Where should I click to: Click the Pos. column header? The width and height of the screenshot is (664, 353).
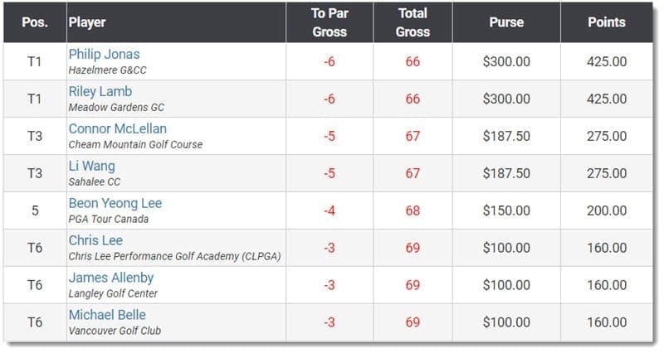click(35, 22)
